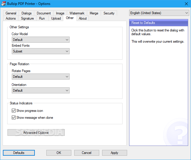Switch to the Merge tab
This screenshot has height=160, width=191.
[x=94, y=13]
